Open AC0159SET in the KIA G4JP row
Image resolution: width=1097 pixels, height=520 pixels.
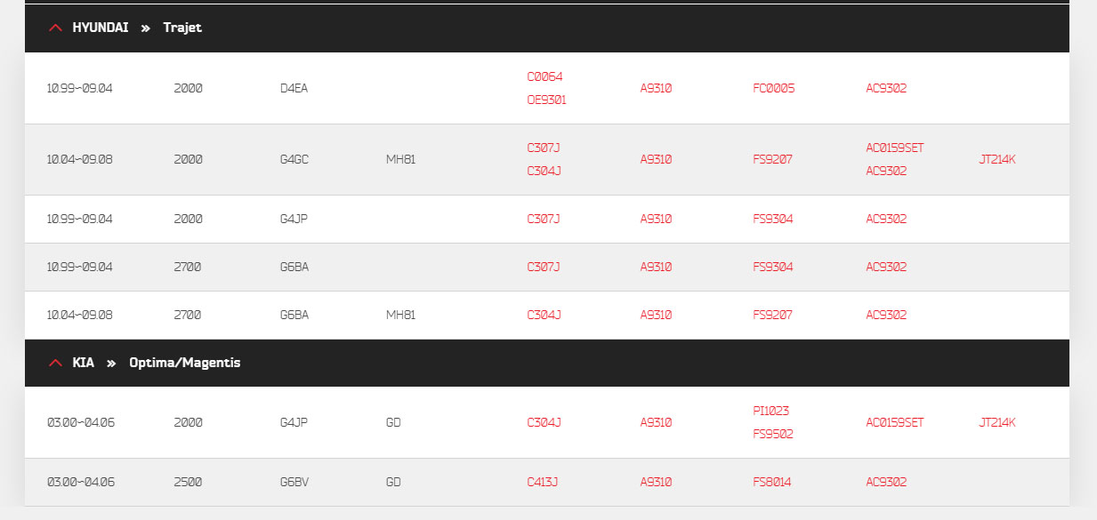pyautogui.click(x=895, y=422)
